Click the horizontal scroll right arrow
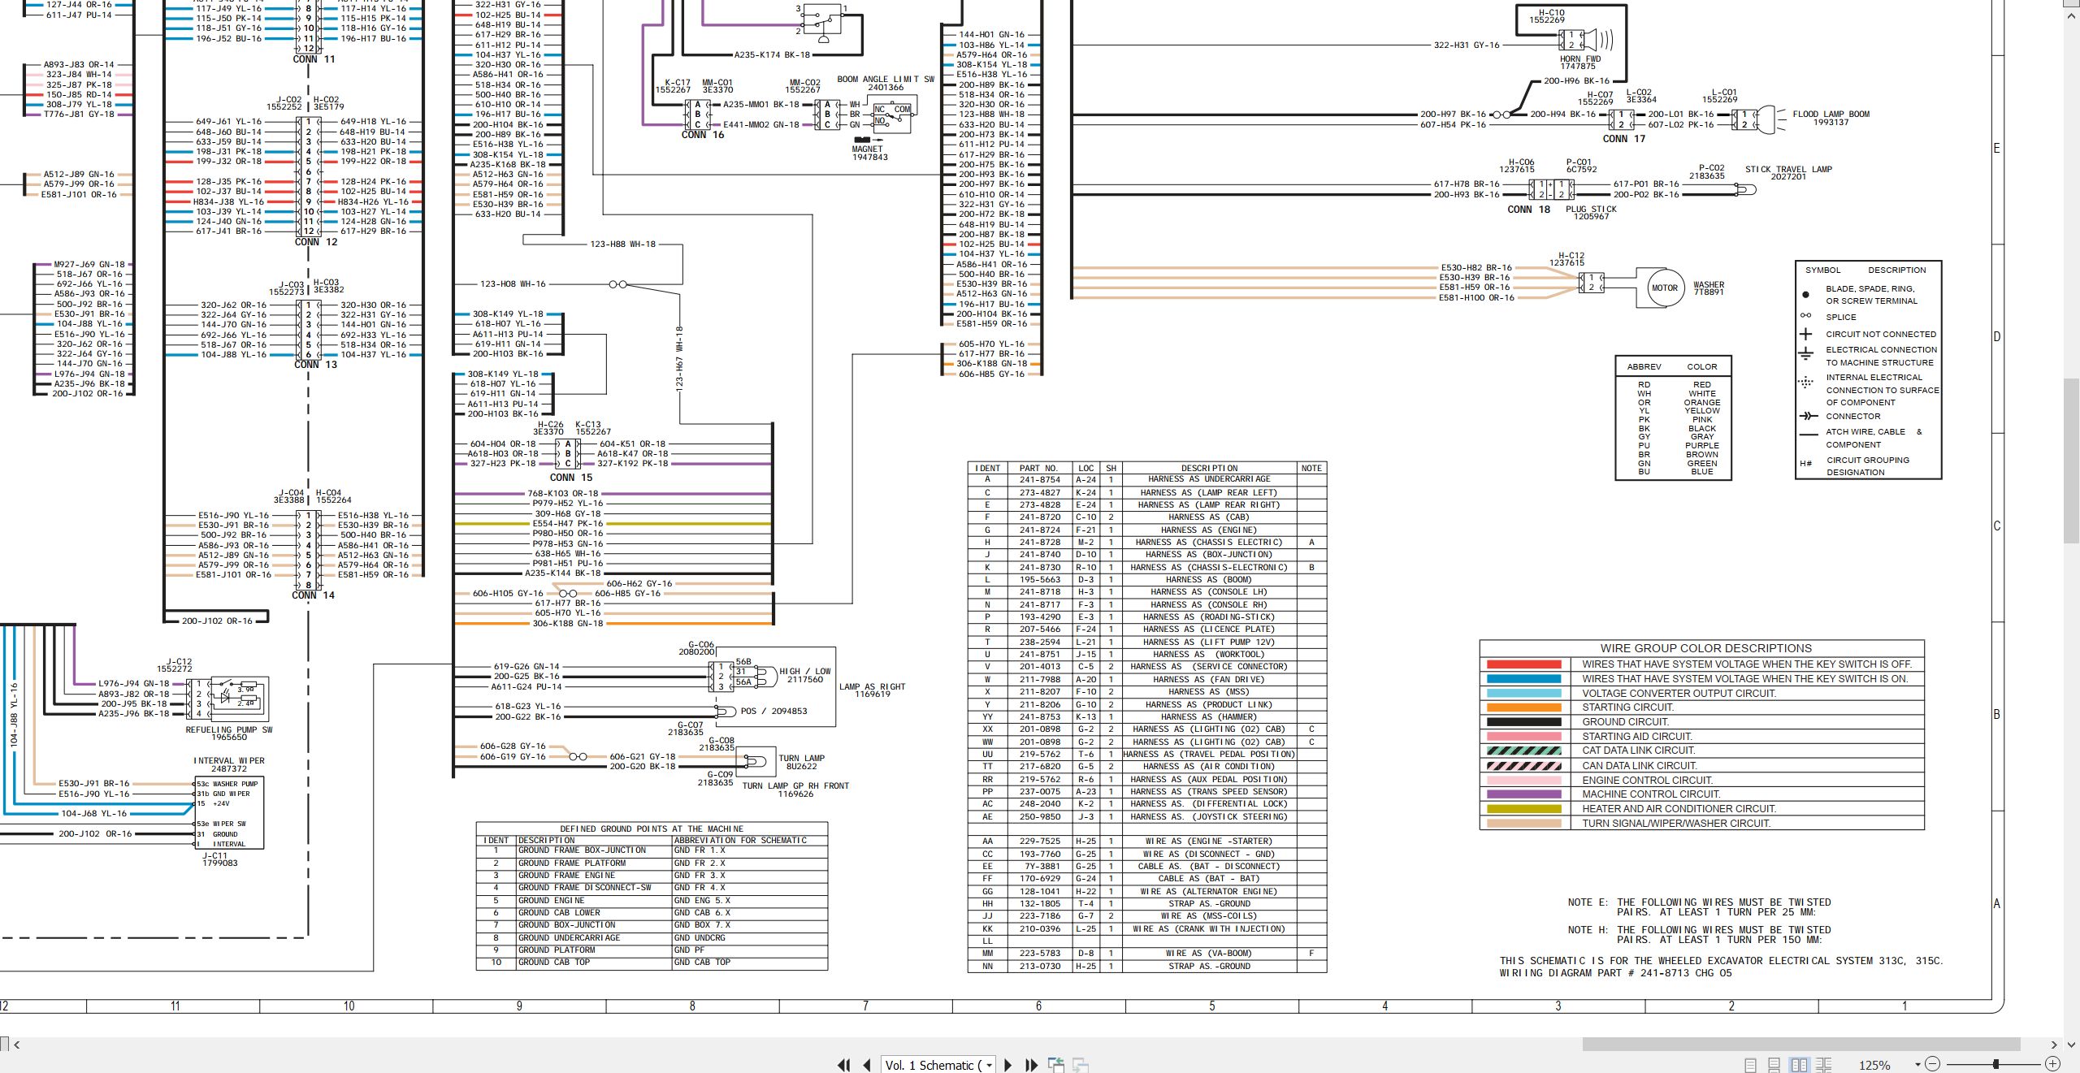Image resolution: width=2080 pixels, height=1073 pixels. [x=2054, y=1045]
